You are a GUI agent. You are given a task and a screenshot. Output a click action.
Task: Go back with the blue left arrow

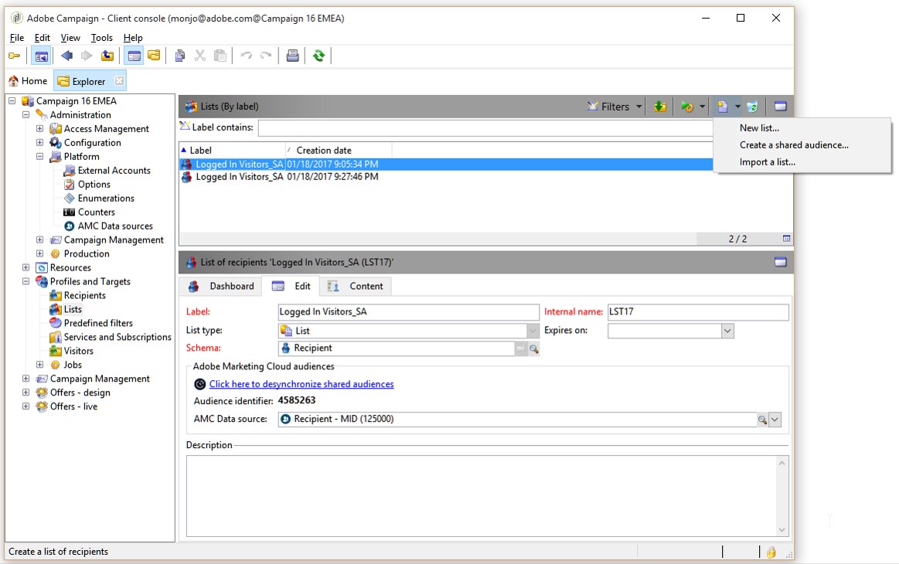(x=67, y=56)
